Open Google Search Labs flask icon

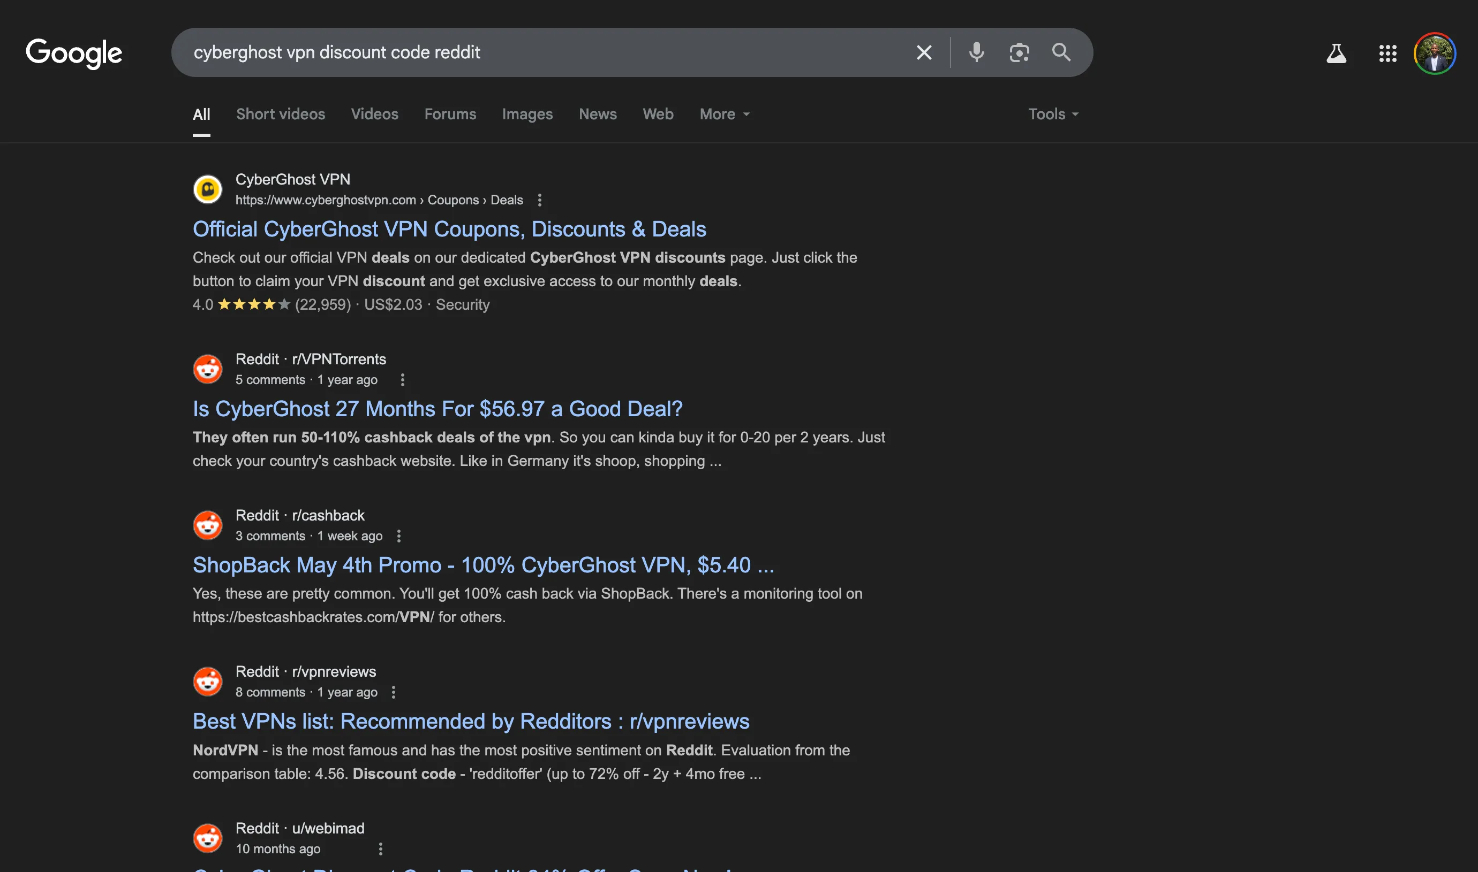click(x=1337, y=53)
